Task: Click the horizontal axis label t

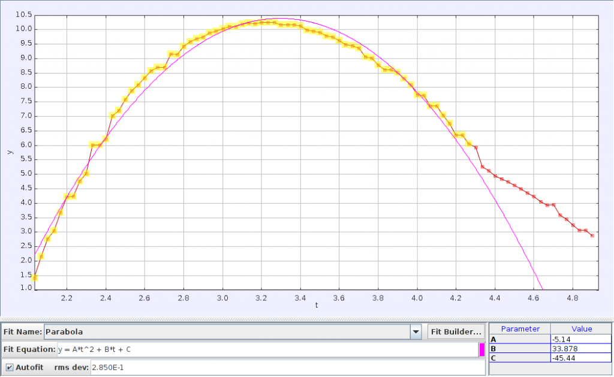Action: point(317,305)
